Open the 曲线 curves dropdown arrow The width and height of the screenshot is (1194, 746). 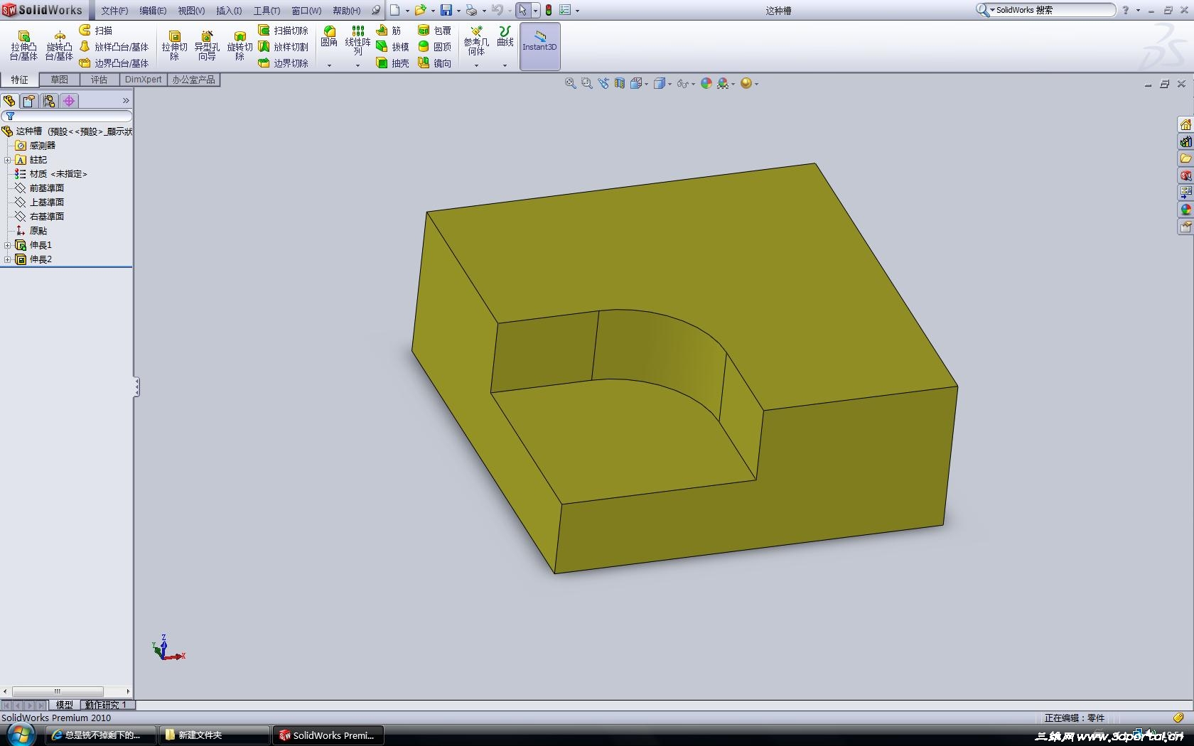tap(505, 65)
